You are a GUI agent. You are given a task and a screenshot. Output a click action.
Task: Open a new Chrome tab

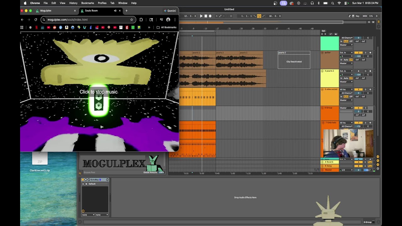[x=126, y=11]
